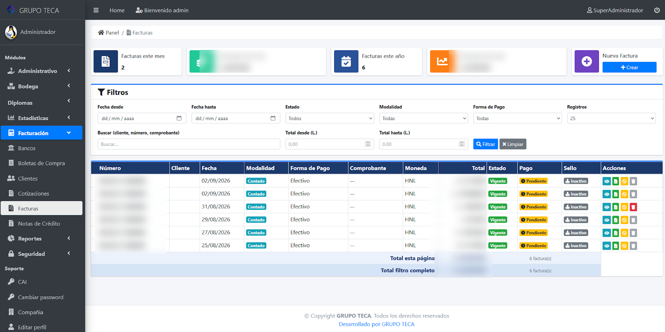Open the Fecha hasta calendar picker icon
Viewport: 665px width, 332px height.
[x=273, y=118]
